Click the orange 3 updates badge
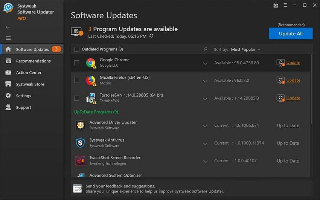The image size is (320, 200). click(x=56, y=49)
